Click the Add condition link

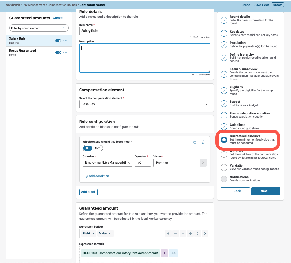pos(97,176)
